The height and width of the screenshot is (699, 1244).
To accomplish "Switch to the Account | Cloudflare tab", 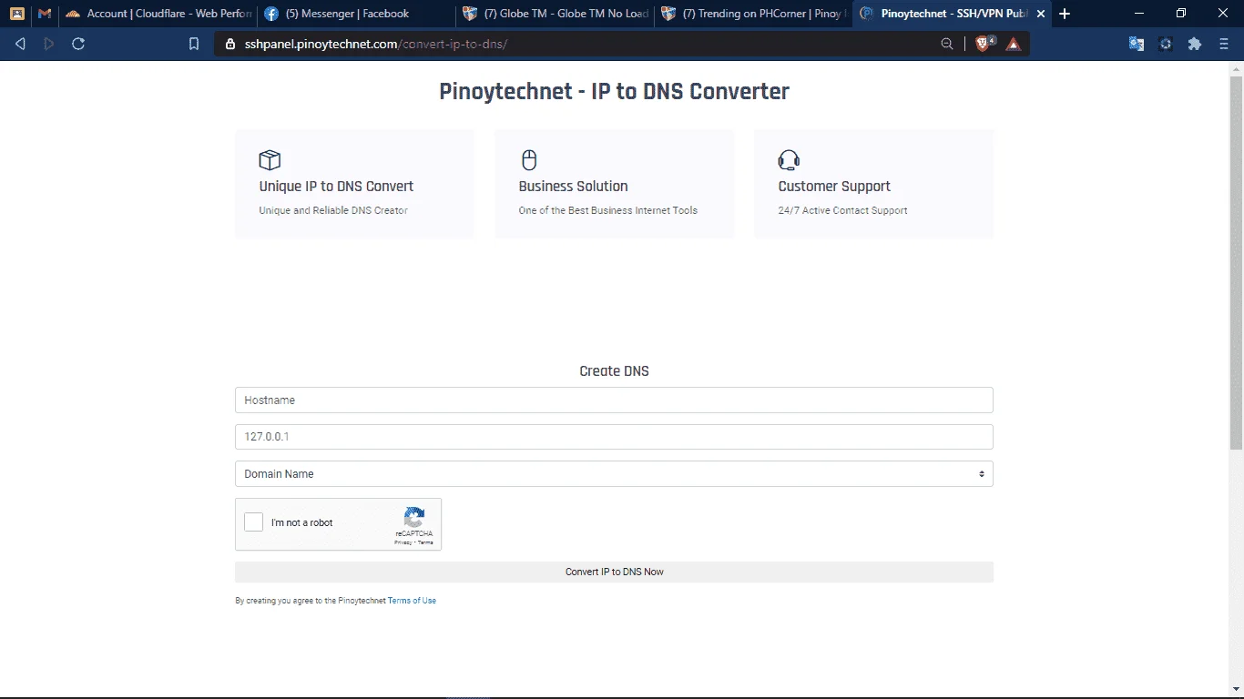I will point(159,14).
